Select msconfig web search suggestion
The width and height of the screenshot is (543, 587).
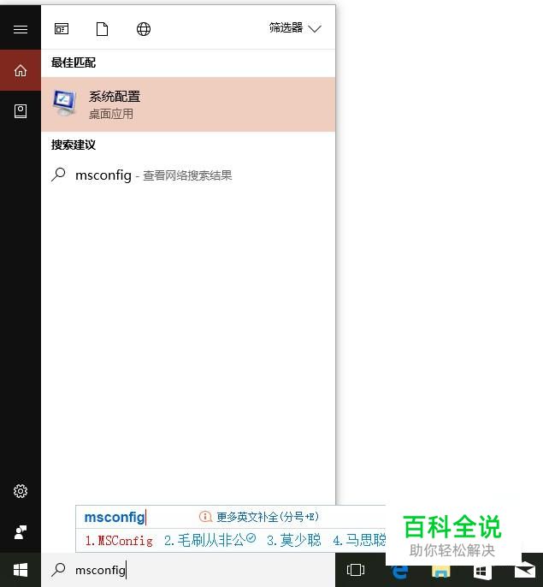click(188, 175)
